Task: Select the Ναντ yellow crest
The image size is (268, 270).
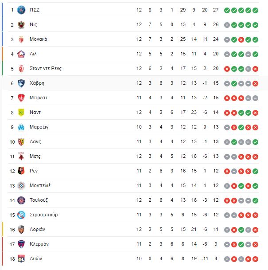Action: (21, 113)
